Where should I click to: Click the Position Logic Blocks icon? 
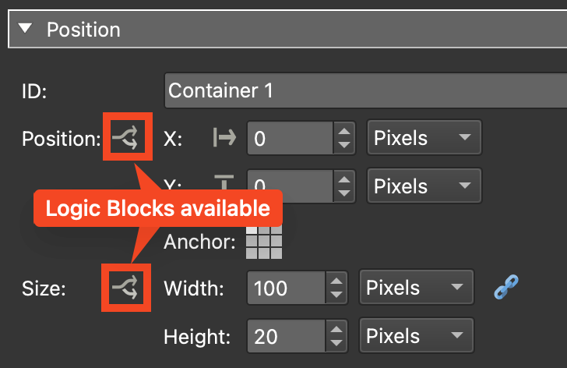click(125, 139)
